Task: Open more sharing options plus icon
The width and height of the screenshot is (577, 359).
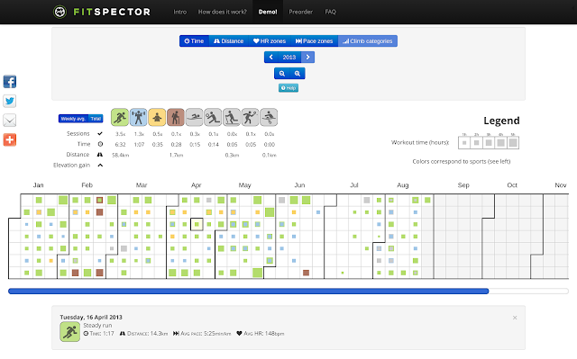Action: click(10, 139)
